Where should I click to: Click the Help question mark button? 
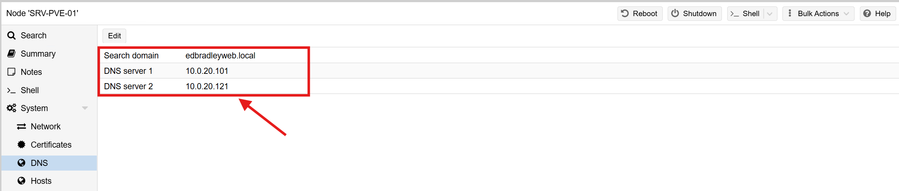coord(877,14)
